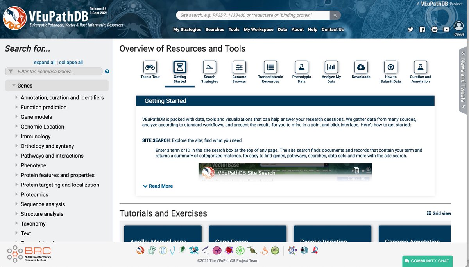Click the site search magnifier button
Screen dimensions: 469x267
(x=335, y=14)
